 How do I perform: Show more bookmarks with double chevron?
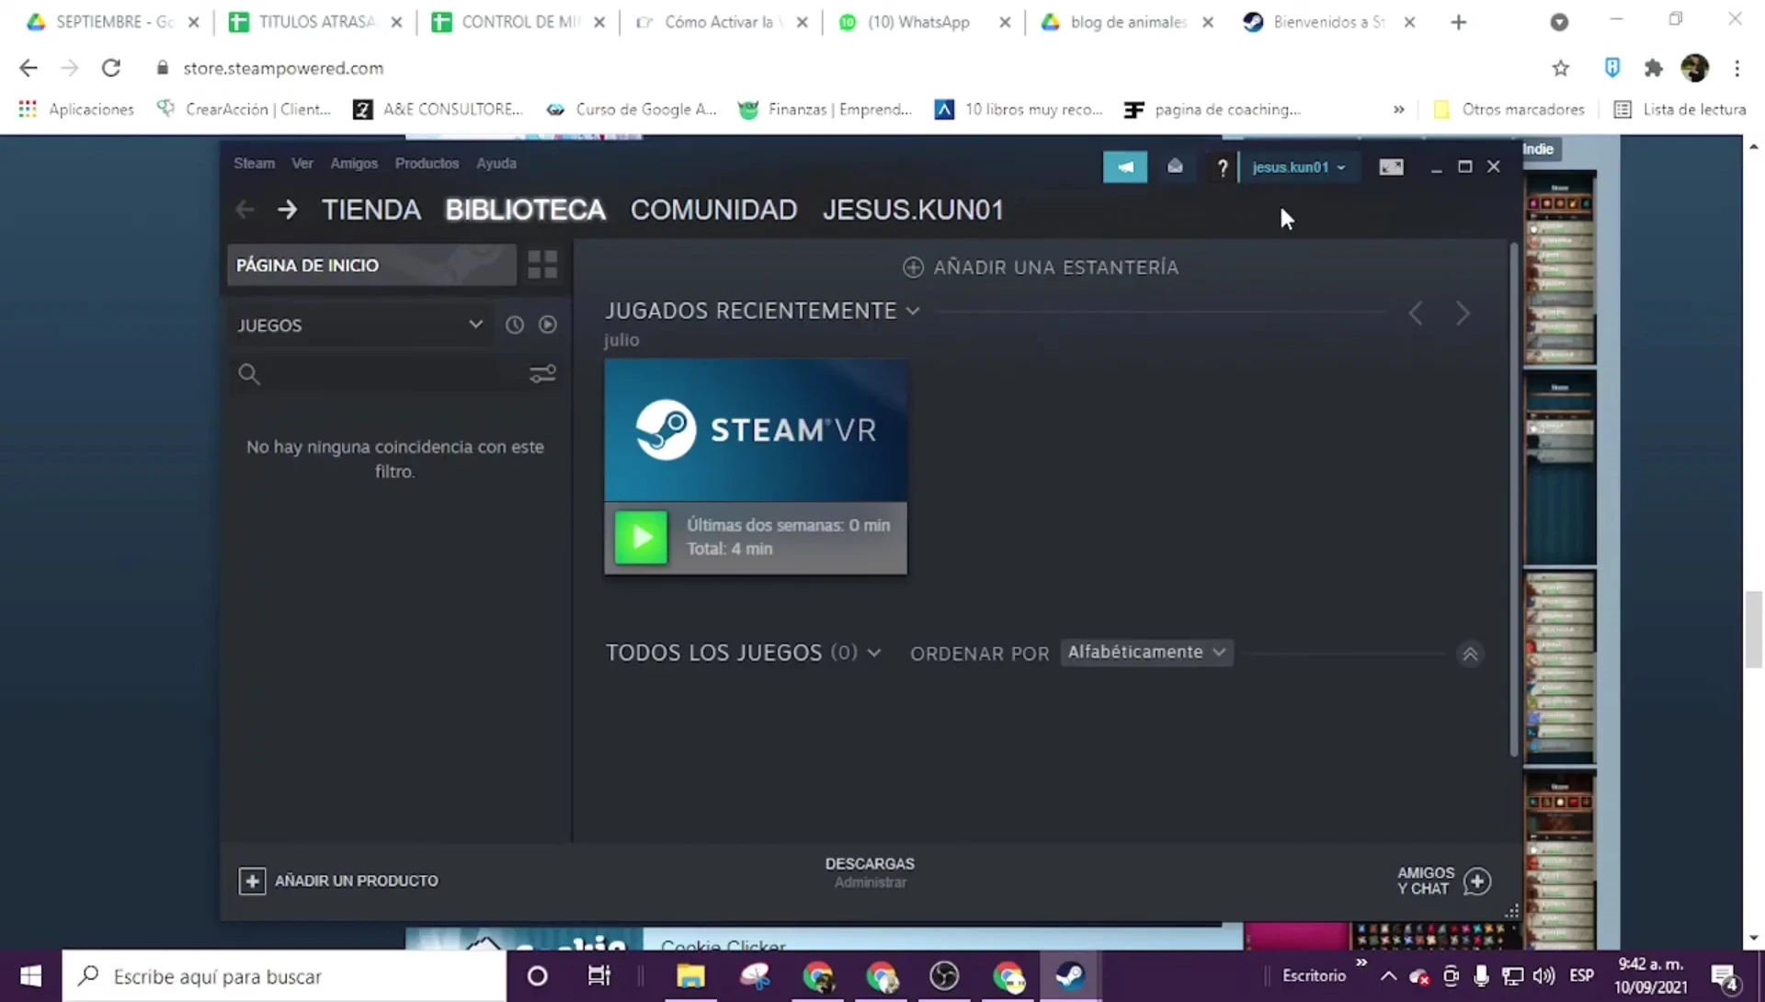[1398, 109]
